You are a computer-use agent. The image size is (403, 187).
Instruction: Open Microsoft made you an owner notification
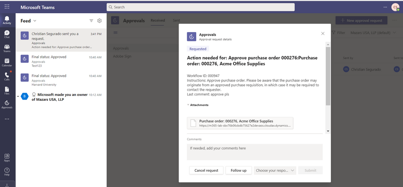(x=61, y=97)
